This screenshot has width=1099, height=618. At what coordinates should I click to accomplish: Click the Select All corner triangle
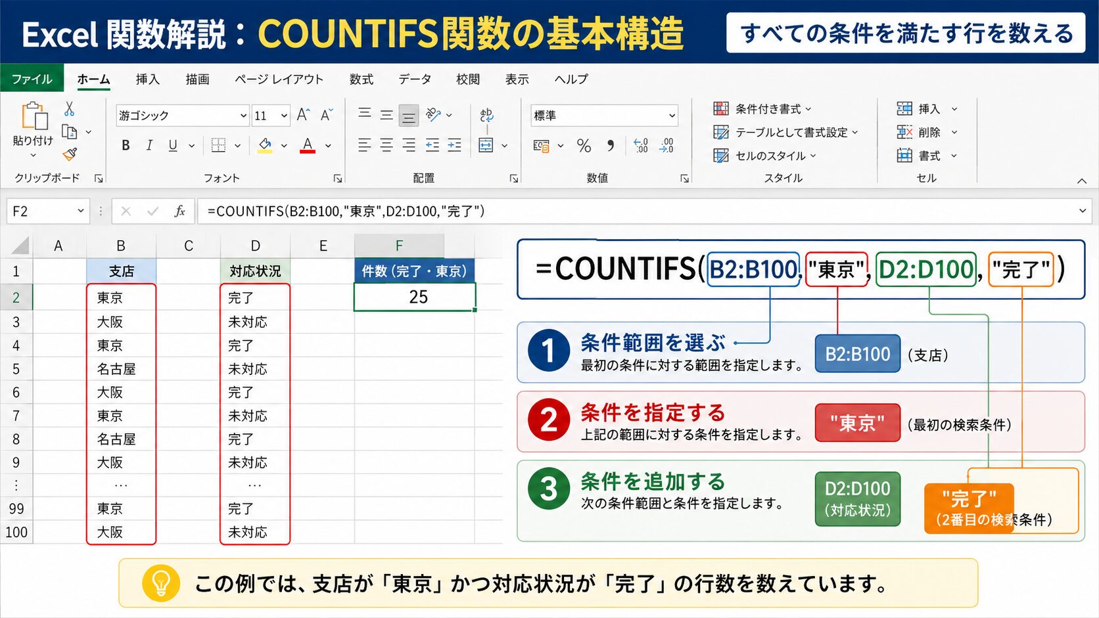point(20,246)
